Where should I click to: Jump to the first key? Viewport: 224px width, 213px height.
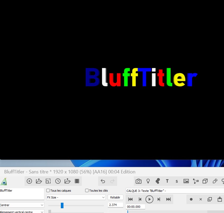pos(130,199)
